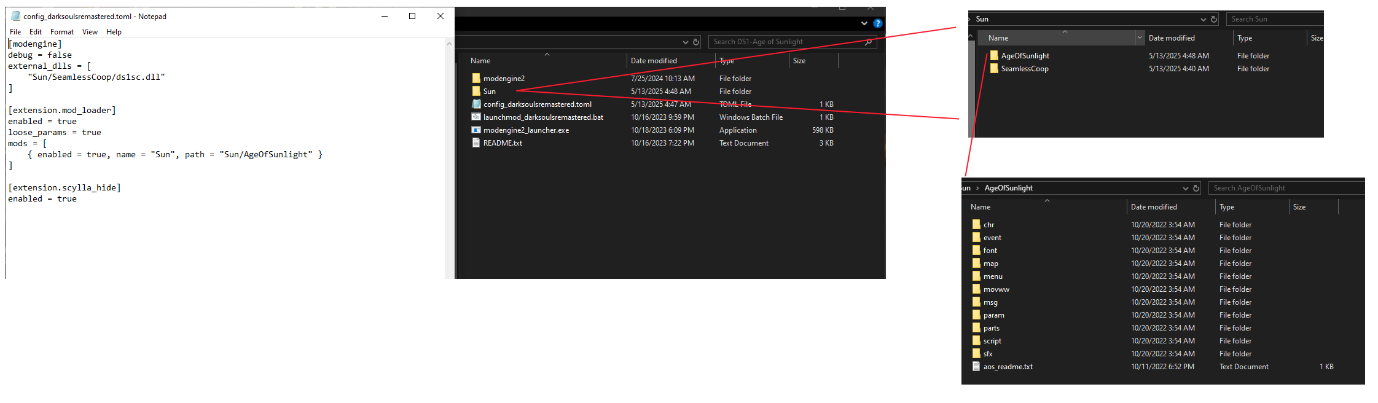Click the Search DS1-Age of Sunlight field

(x=793, y=42)
